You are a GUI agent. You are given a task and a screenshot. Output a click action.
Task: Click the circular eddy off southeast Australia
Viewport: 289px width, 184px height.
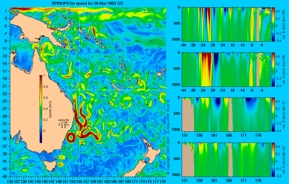[71, 137]
